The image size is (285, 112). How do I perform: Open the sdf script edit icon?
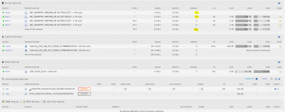275,89
